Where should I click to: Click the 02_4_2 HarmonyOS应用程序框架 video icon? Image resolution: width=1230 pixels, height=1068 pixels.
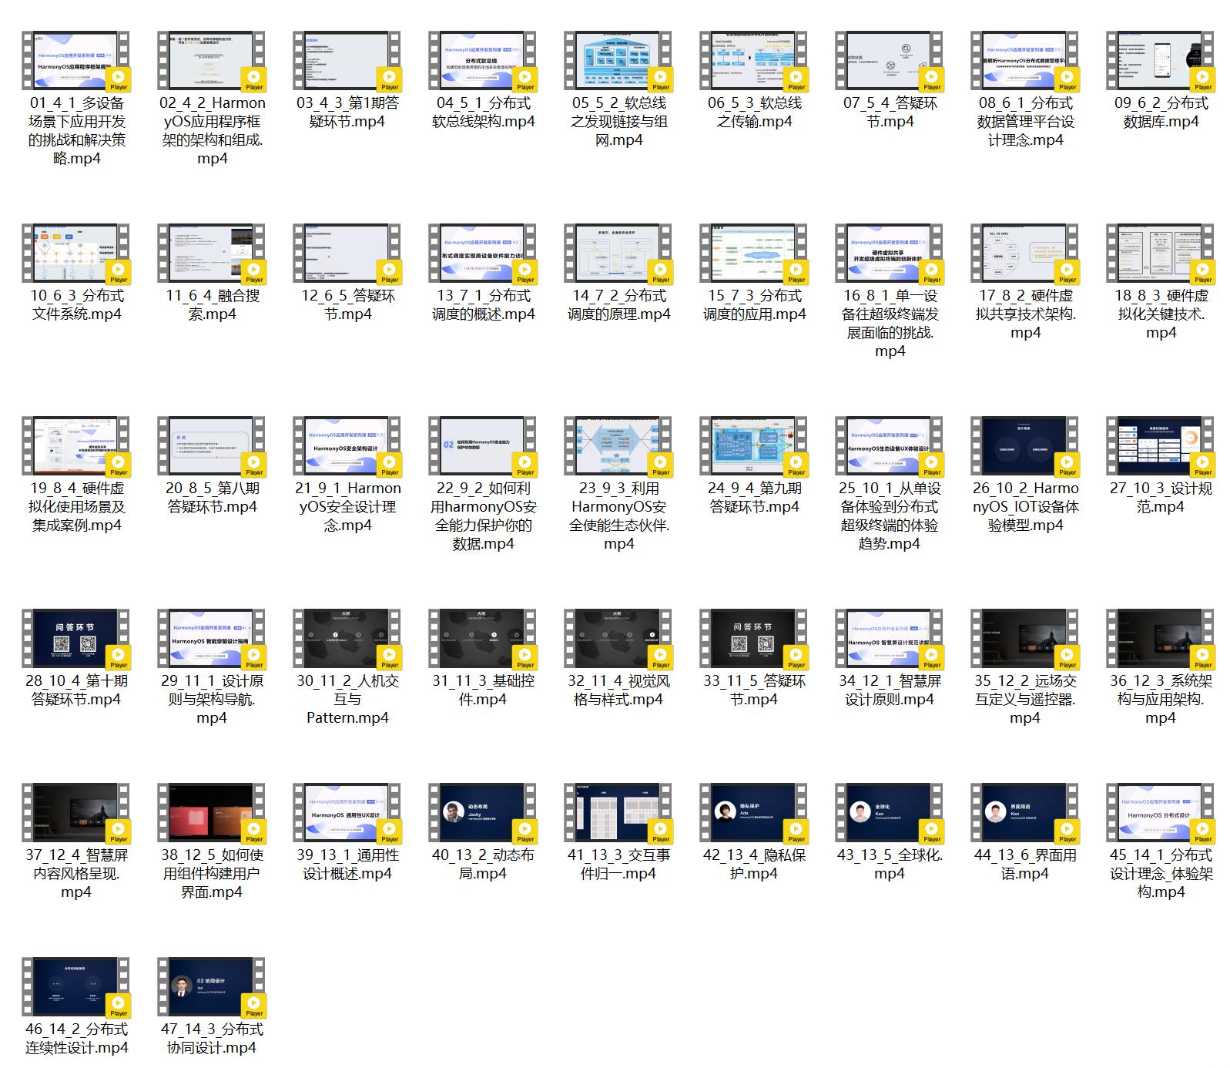click(211, 61)
